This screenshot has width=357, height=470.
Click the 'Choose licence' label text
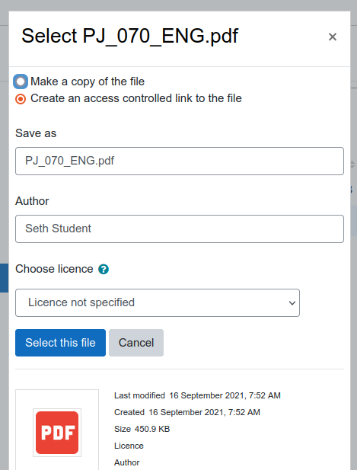point(54,269)
